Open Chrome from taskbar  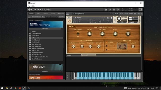16,88
